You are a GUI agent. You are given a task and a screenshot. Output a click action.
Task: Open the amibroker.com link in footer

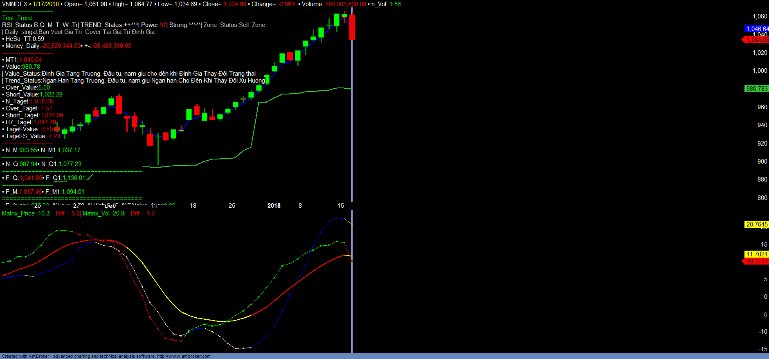[184, 356]
